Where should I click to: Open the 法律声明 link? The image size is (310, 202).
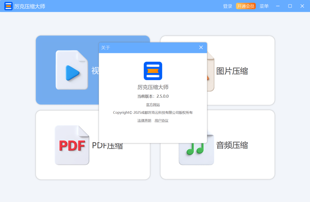click(144, 120)
